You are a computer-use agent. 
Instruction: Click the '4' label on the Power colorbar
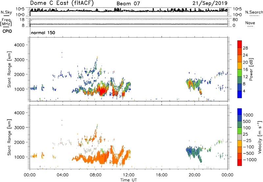[x=244, y=91]
